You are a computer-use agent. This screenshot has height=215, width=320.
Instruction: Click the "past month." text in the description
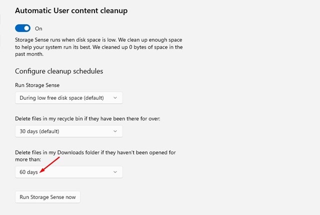coord(29,54)
